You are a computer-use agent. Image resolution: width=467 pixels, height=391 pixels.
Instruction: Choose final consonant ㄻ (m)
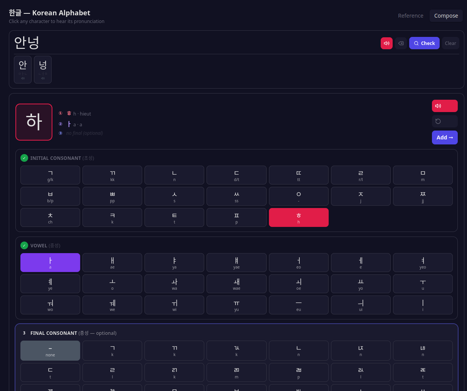pyautogui.click(x=237, y=372)
